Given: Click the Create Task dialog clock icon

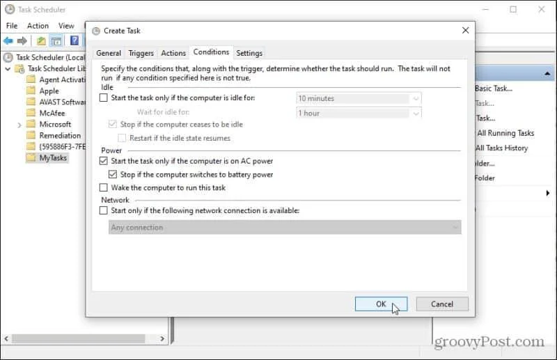Looking at the screenshot, I should click(96, 31).
